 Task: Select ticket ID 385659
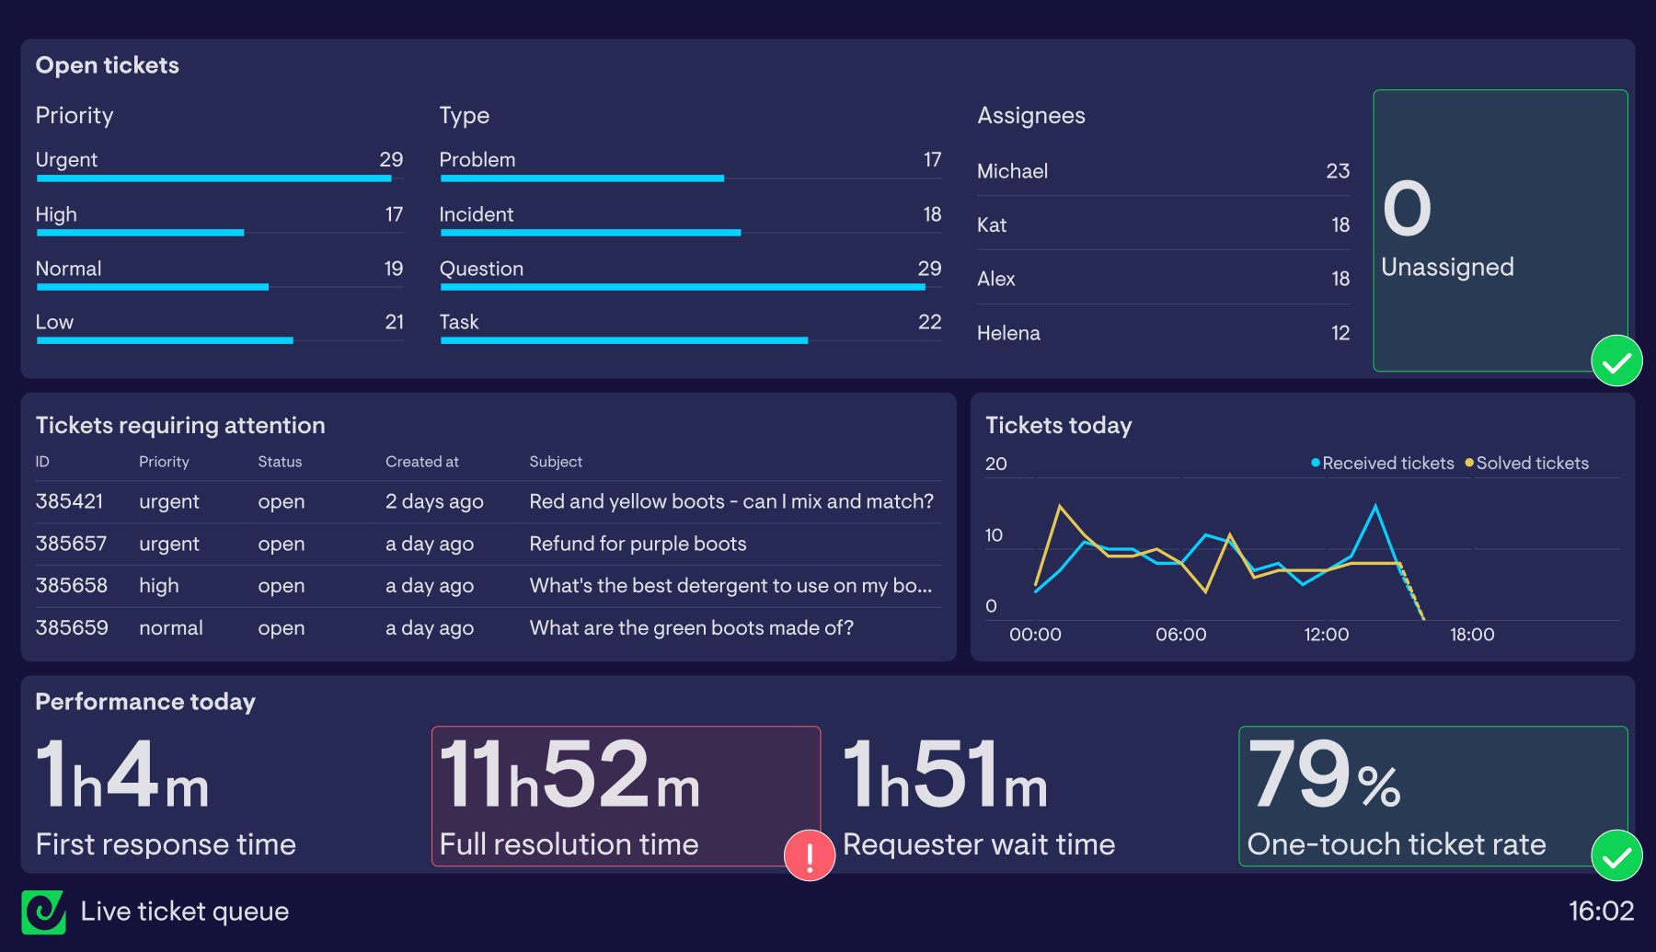tap(72, 628)
